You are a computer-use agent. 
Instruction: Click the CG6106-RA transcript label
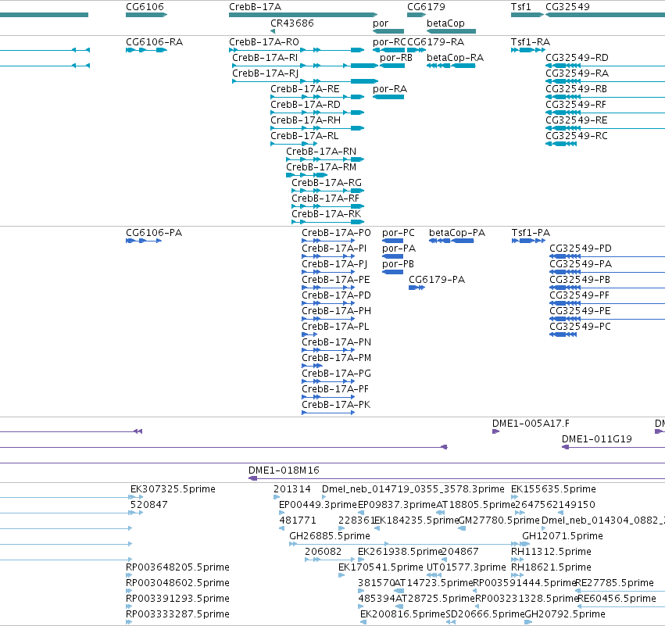pyautogui.click(x=155, y=42)
